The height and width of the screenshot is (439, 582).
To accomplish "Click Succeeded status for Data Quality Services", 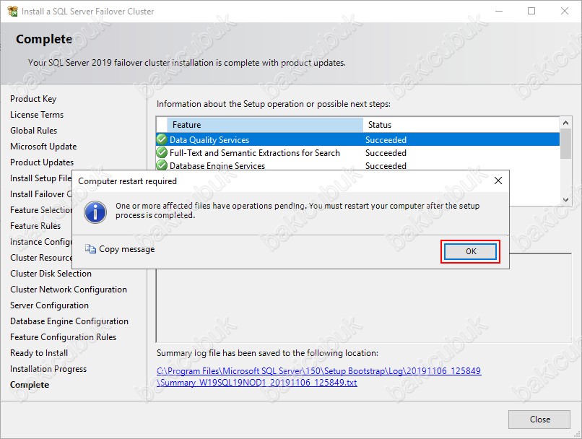I will [386, 140].
